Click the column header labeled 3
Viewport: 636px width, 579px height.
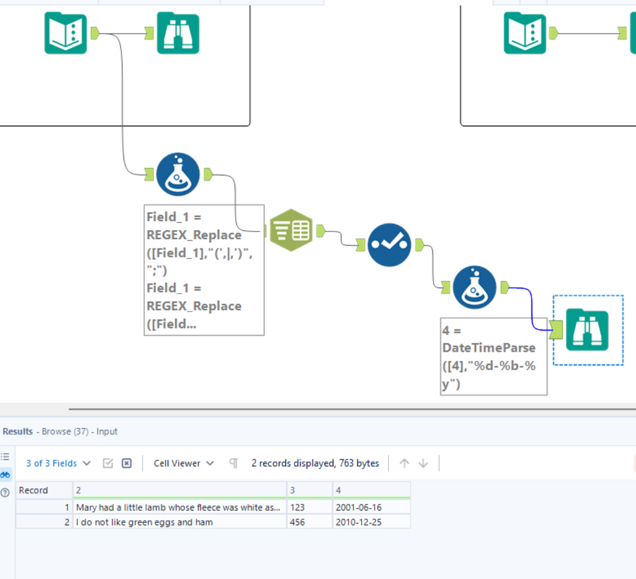310,490
